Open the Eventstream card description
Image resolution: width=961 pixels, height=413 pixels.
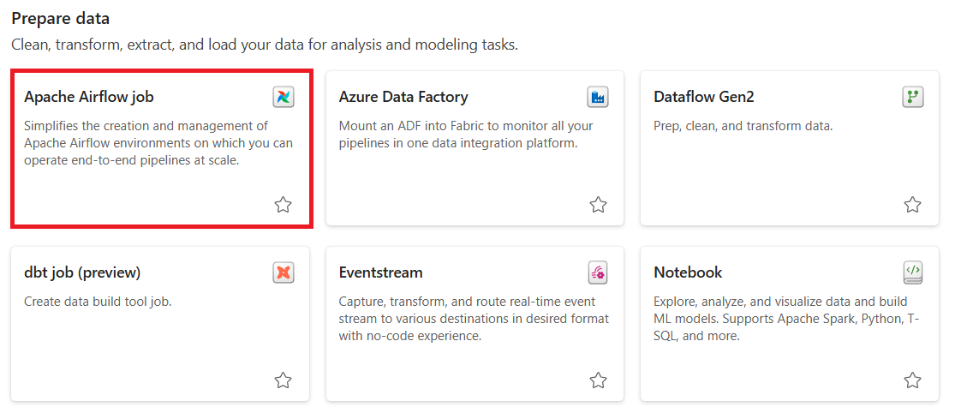[474, 319]
